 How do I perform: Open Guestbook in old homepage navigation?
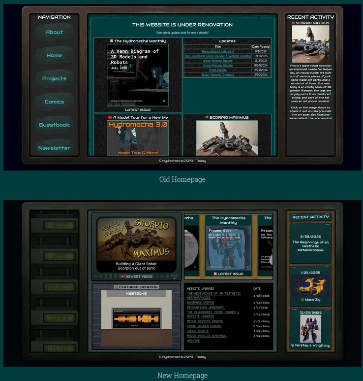tap(54, 125)
